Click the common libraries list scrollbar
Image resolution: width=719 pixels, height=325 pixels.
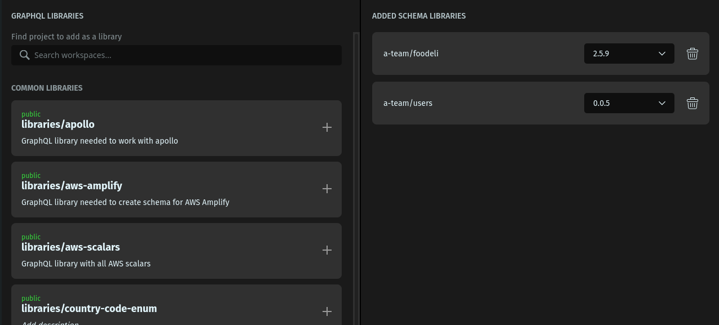[x=356, y=169]
